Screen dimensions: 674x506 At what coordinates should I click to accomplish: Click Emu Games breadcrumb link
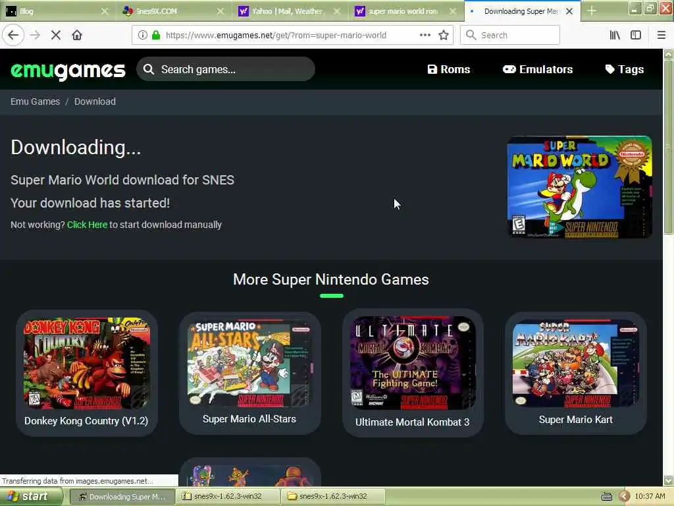tap(36, 101)
